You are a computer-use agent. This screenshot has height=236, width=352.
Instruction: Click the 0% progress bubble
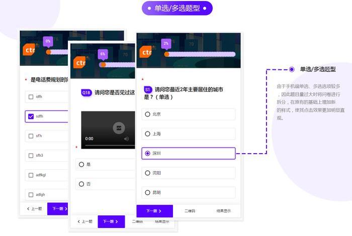pos(48,41)
